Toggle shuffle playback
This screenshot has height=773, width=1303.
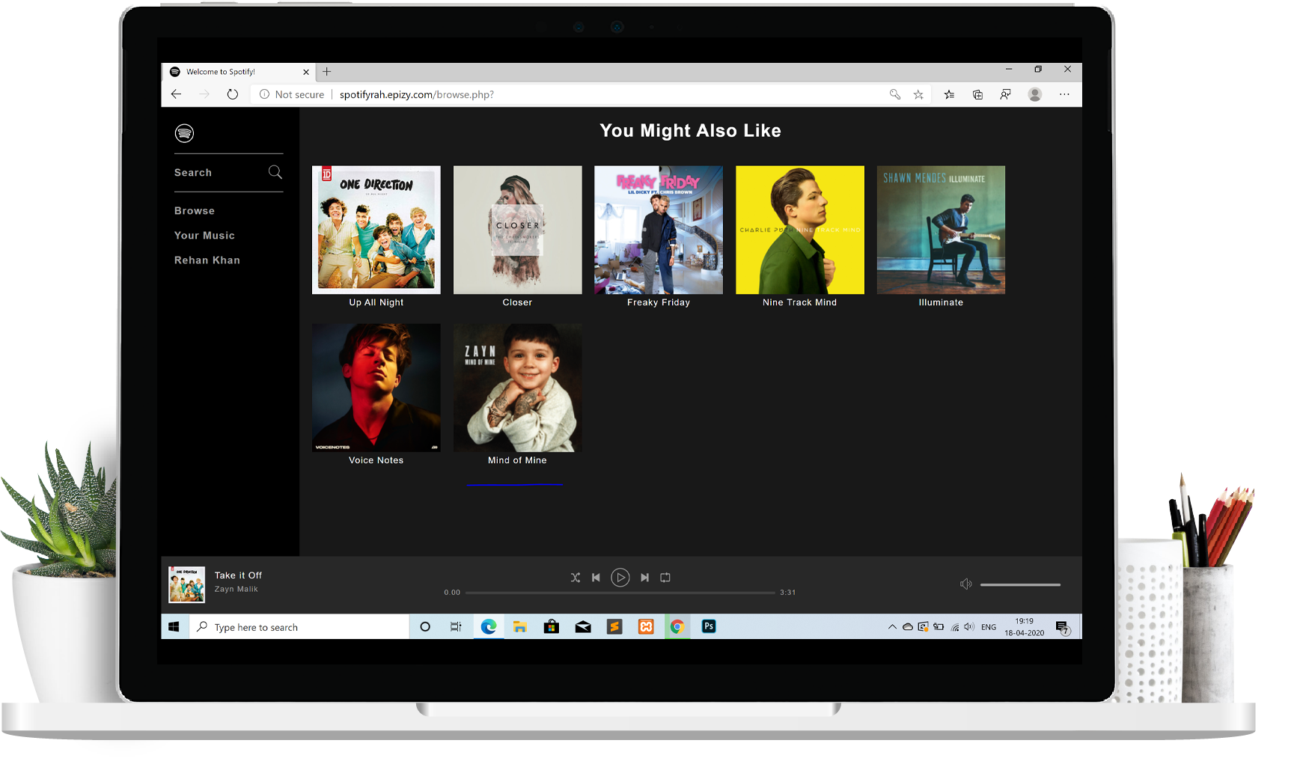(575, 578)
